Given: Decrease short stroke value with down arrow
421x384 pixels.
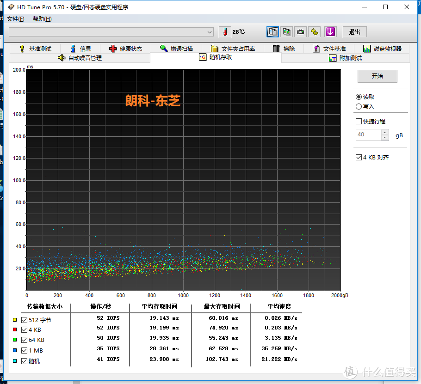Looking at the screenshot, I should (385, 138).
